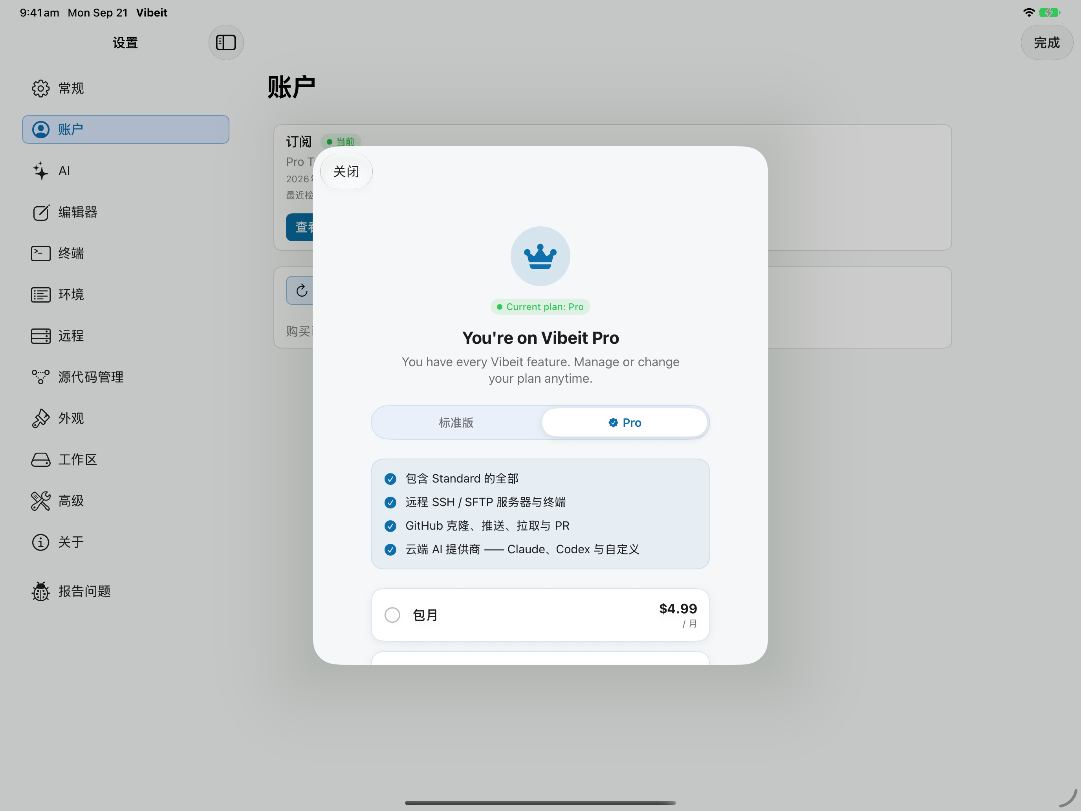Open 编辑器 settings section

126,212
